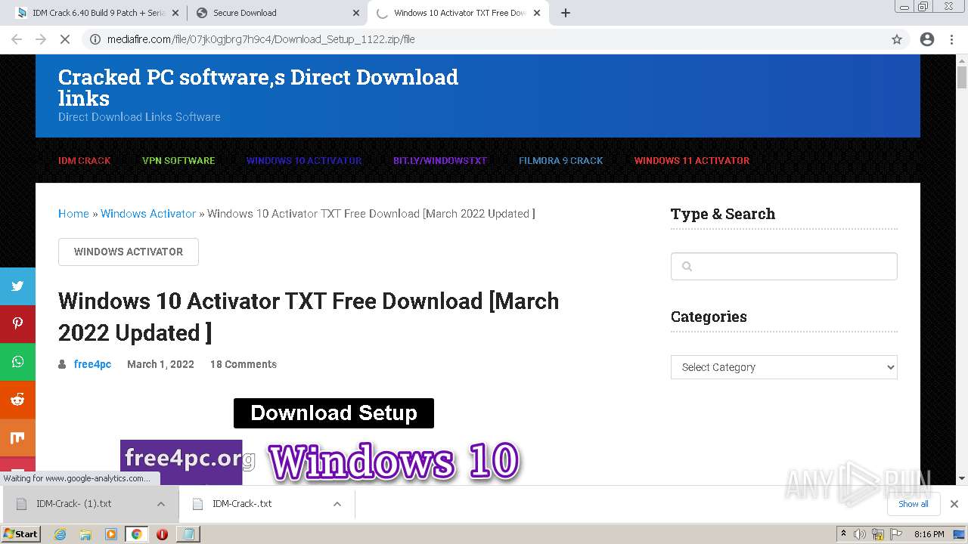This screenshot has height=544, width=968.
Task: Expand options for IDM-Crack- (1).txt download
Action: point(161,504)
